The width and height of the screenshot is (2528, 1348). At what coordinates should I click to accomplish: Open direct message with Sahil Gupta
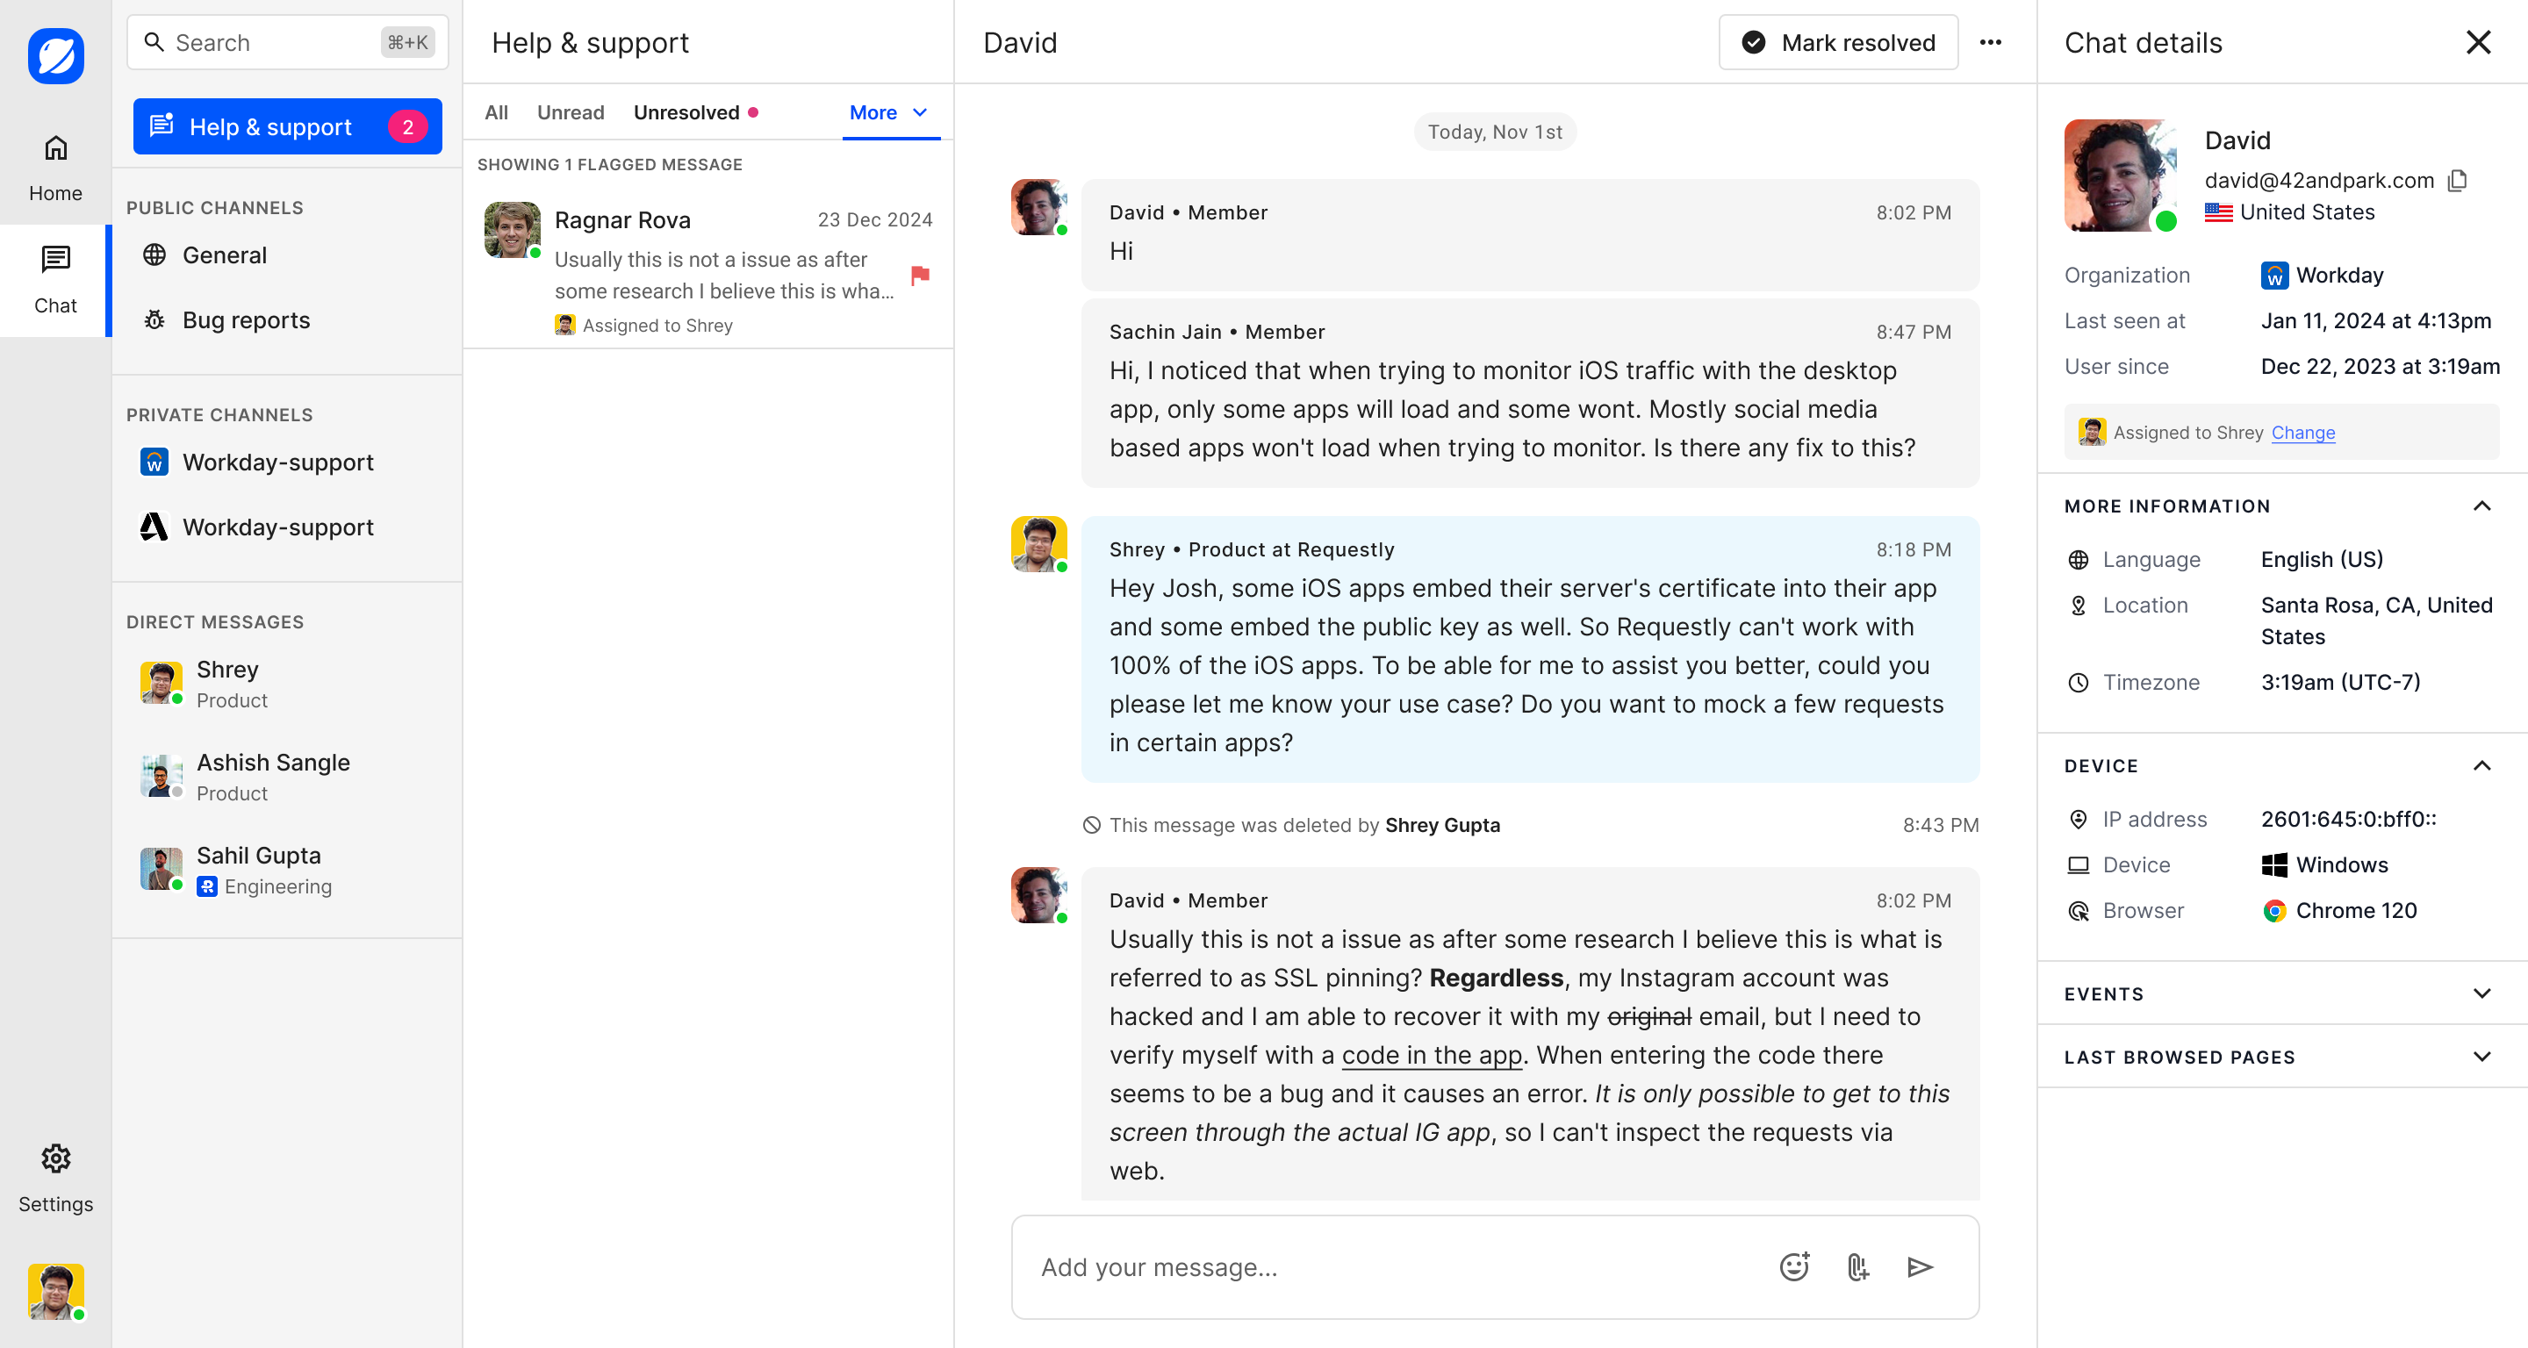click(288, 871)
